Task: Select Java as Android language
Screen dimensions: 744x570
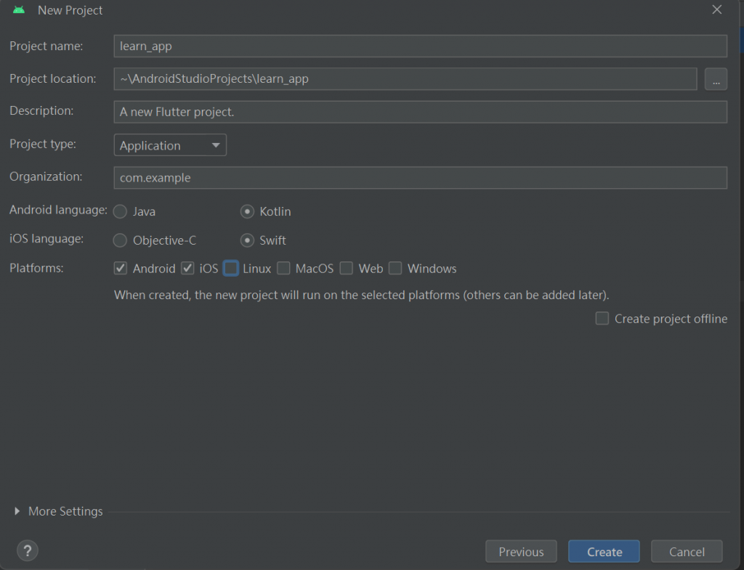Action: click(x=121, y=211)
